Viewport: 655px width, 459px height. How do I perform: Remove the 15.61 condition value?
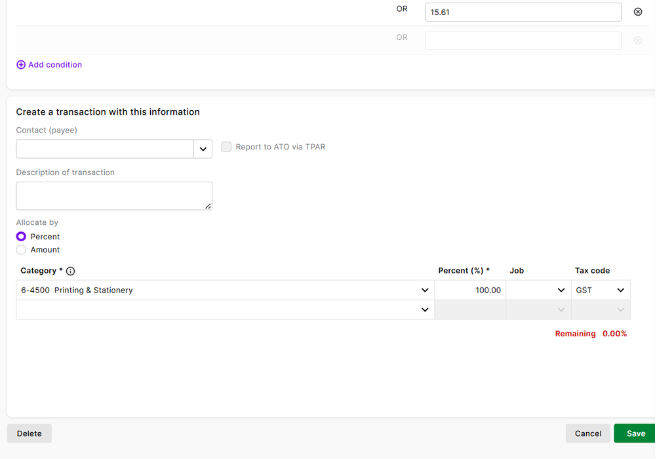(x=637, y=12)
